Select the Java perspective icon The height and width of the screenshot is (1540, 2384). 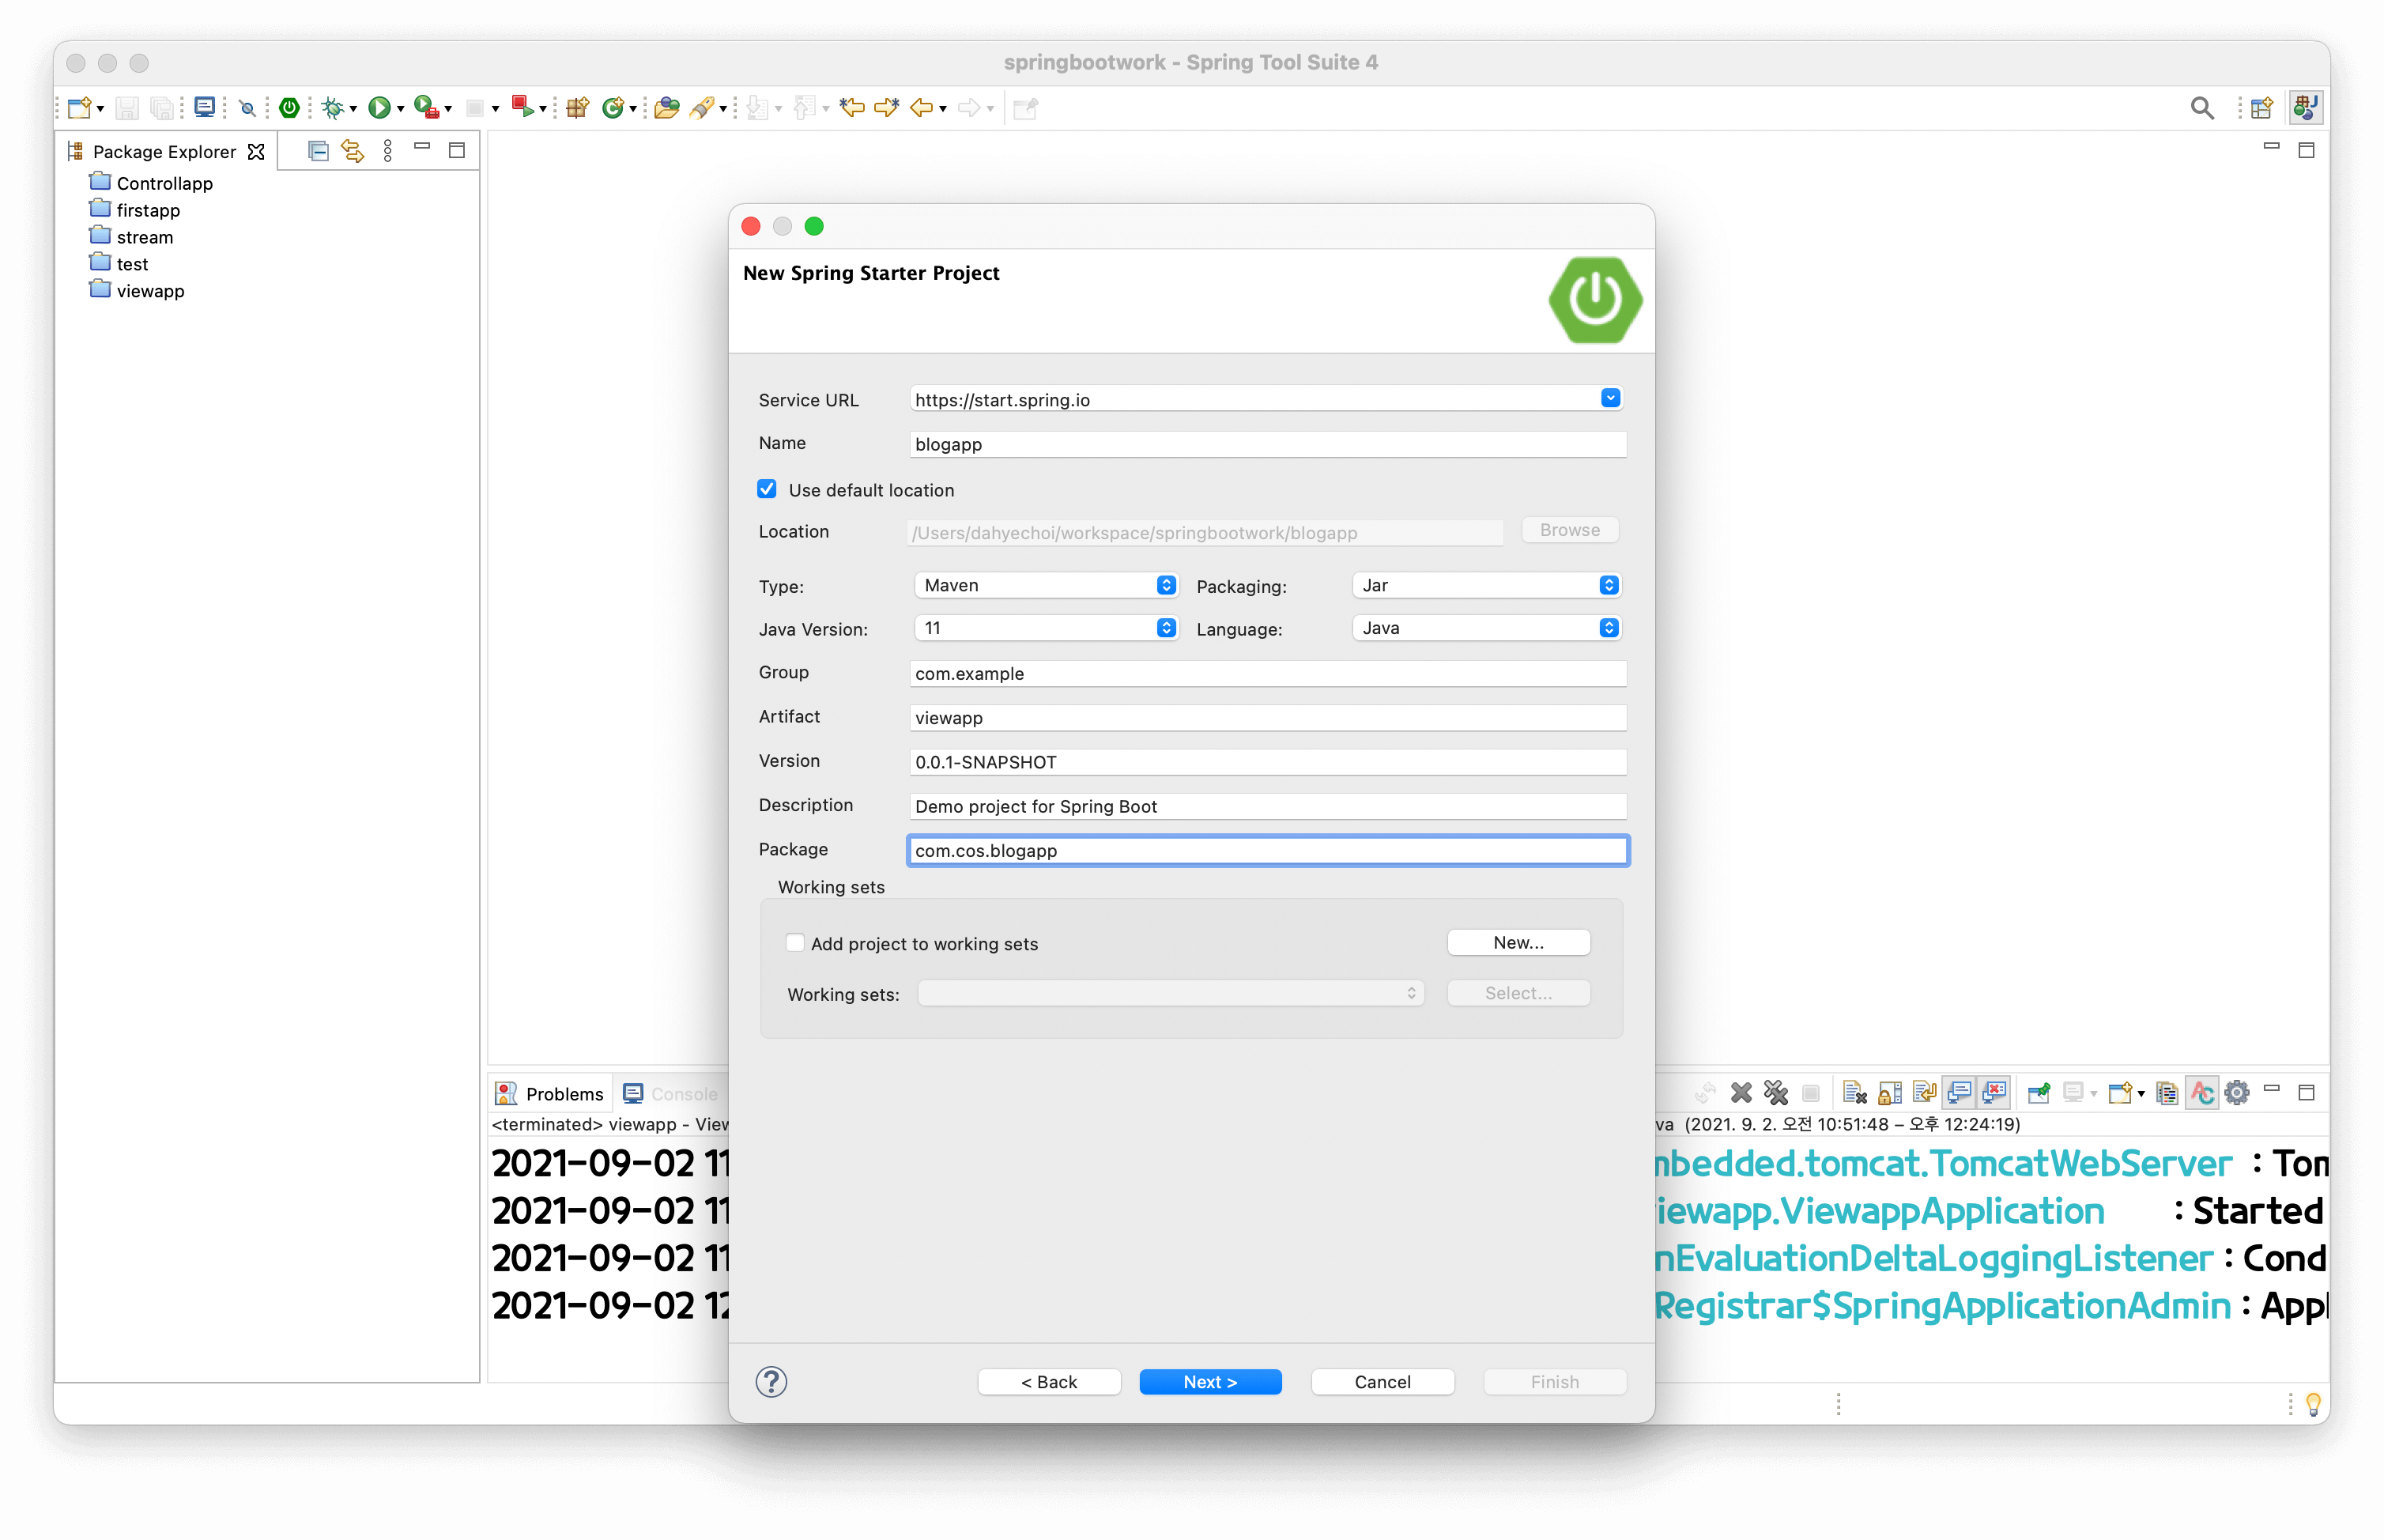pyautogui.click(x=2306, y=108)
